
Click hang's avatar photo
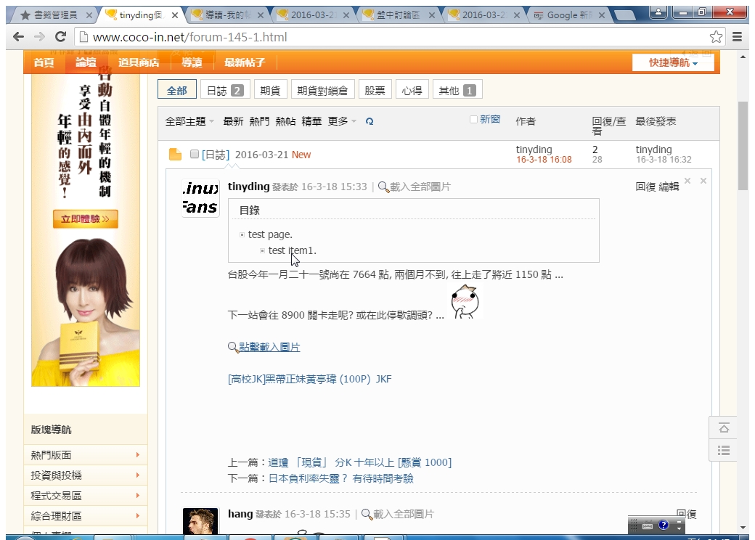200,520
